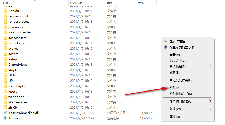Click the 配置可交换显示卡 icon
225x125 pixels.
[165, 47]
